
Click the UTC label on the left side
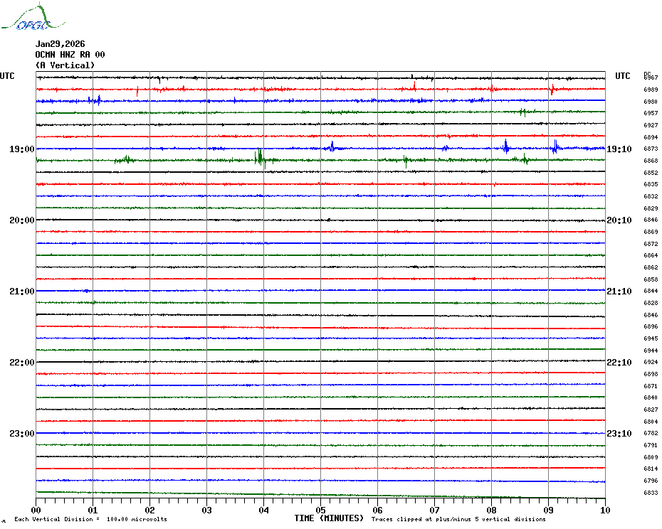pyautogui.click(x=7, y=76)
